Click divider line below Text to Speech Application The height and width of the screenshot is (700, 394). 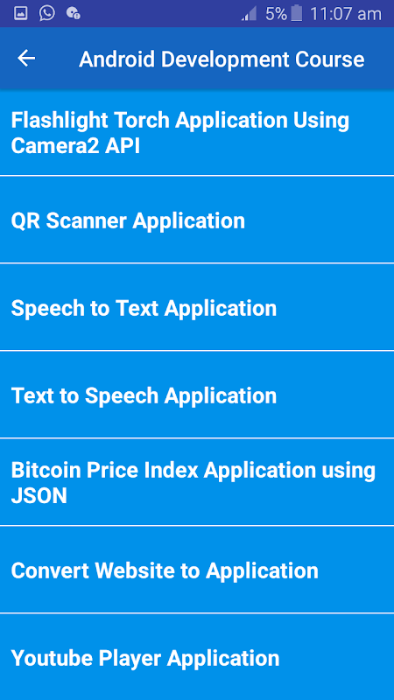coord(197,438)
